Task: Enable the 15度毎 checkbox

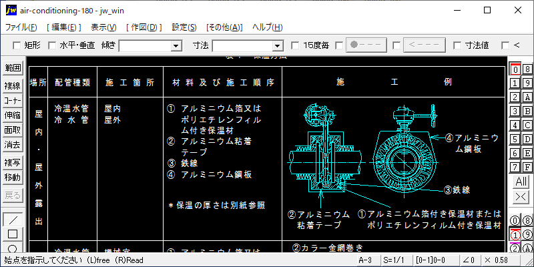Action: click(x=295, y=45)
